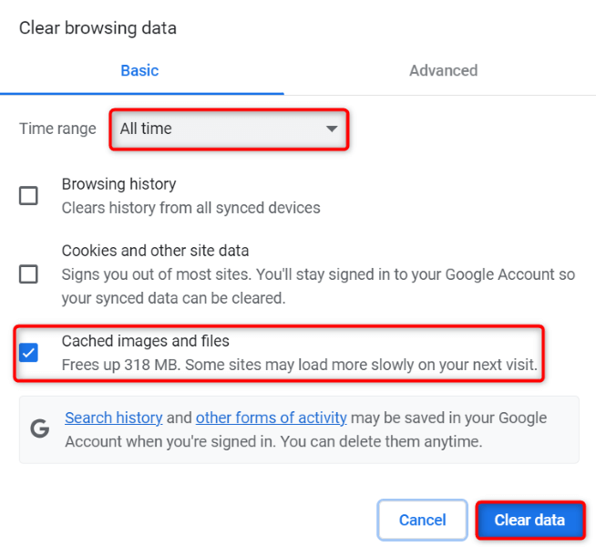Click the Clear browsing data dialog title
596x547 pixels.
click(98, 28)
